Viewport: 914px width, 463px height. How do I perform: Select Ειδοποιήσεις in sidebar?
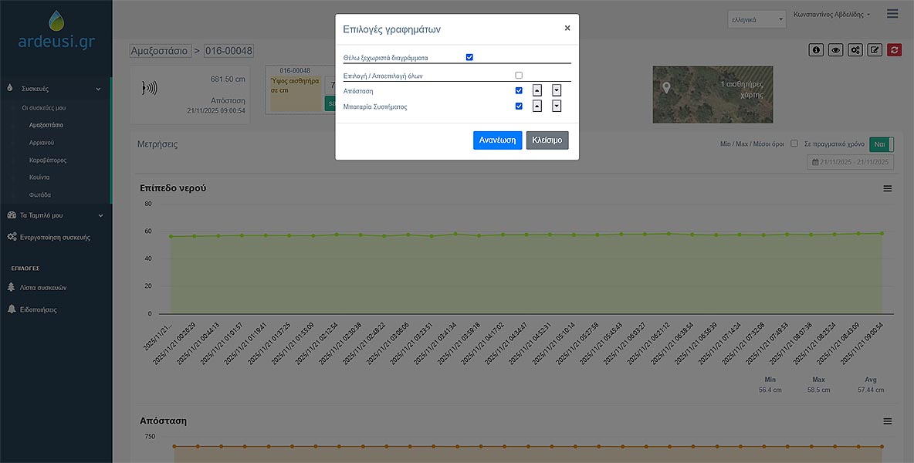point(38,309)
